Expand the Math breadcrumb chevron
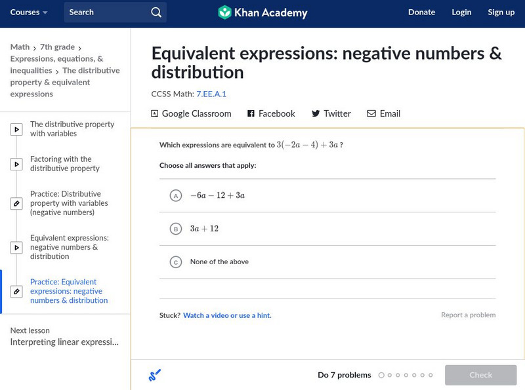 [x=34, y=47]
